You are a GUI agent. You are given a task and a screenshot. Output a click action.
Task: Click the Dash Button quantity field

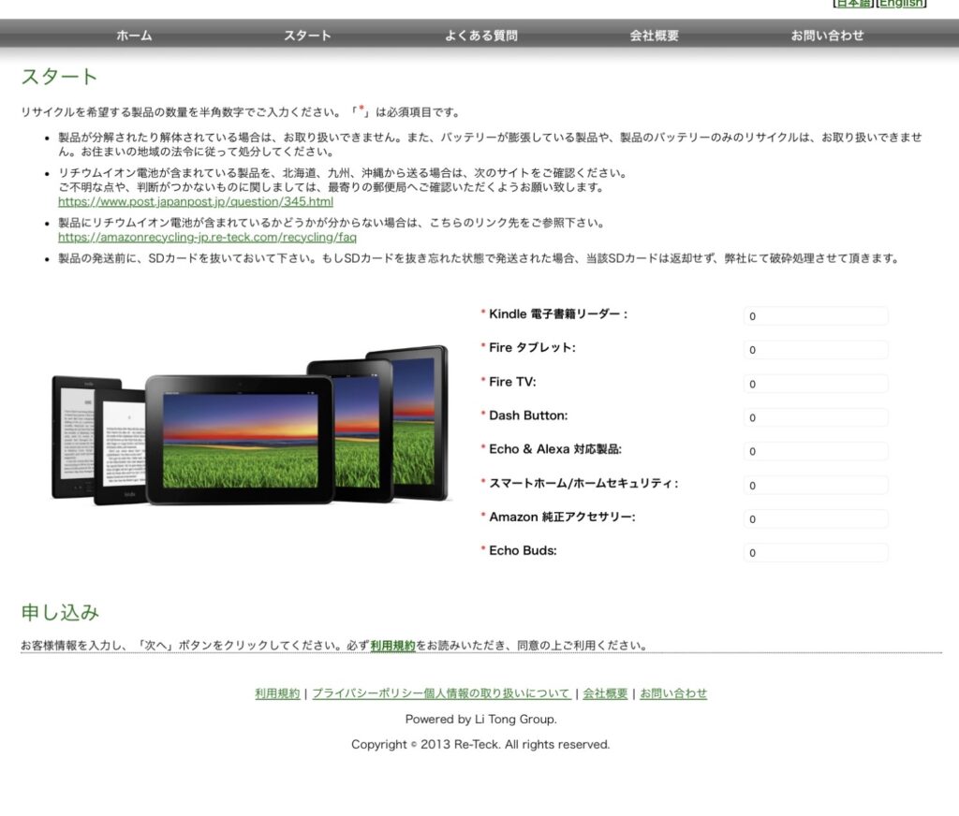tap(815, 417)
